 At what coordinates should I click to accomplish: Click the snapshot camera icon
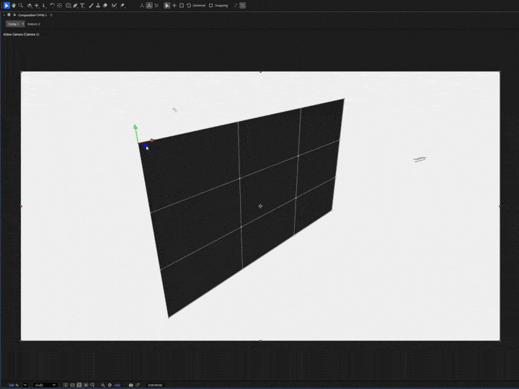[130, 385]
